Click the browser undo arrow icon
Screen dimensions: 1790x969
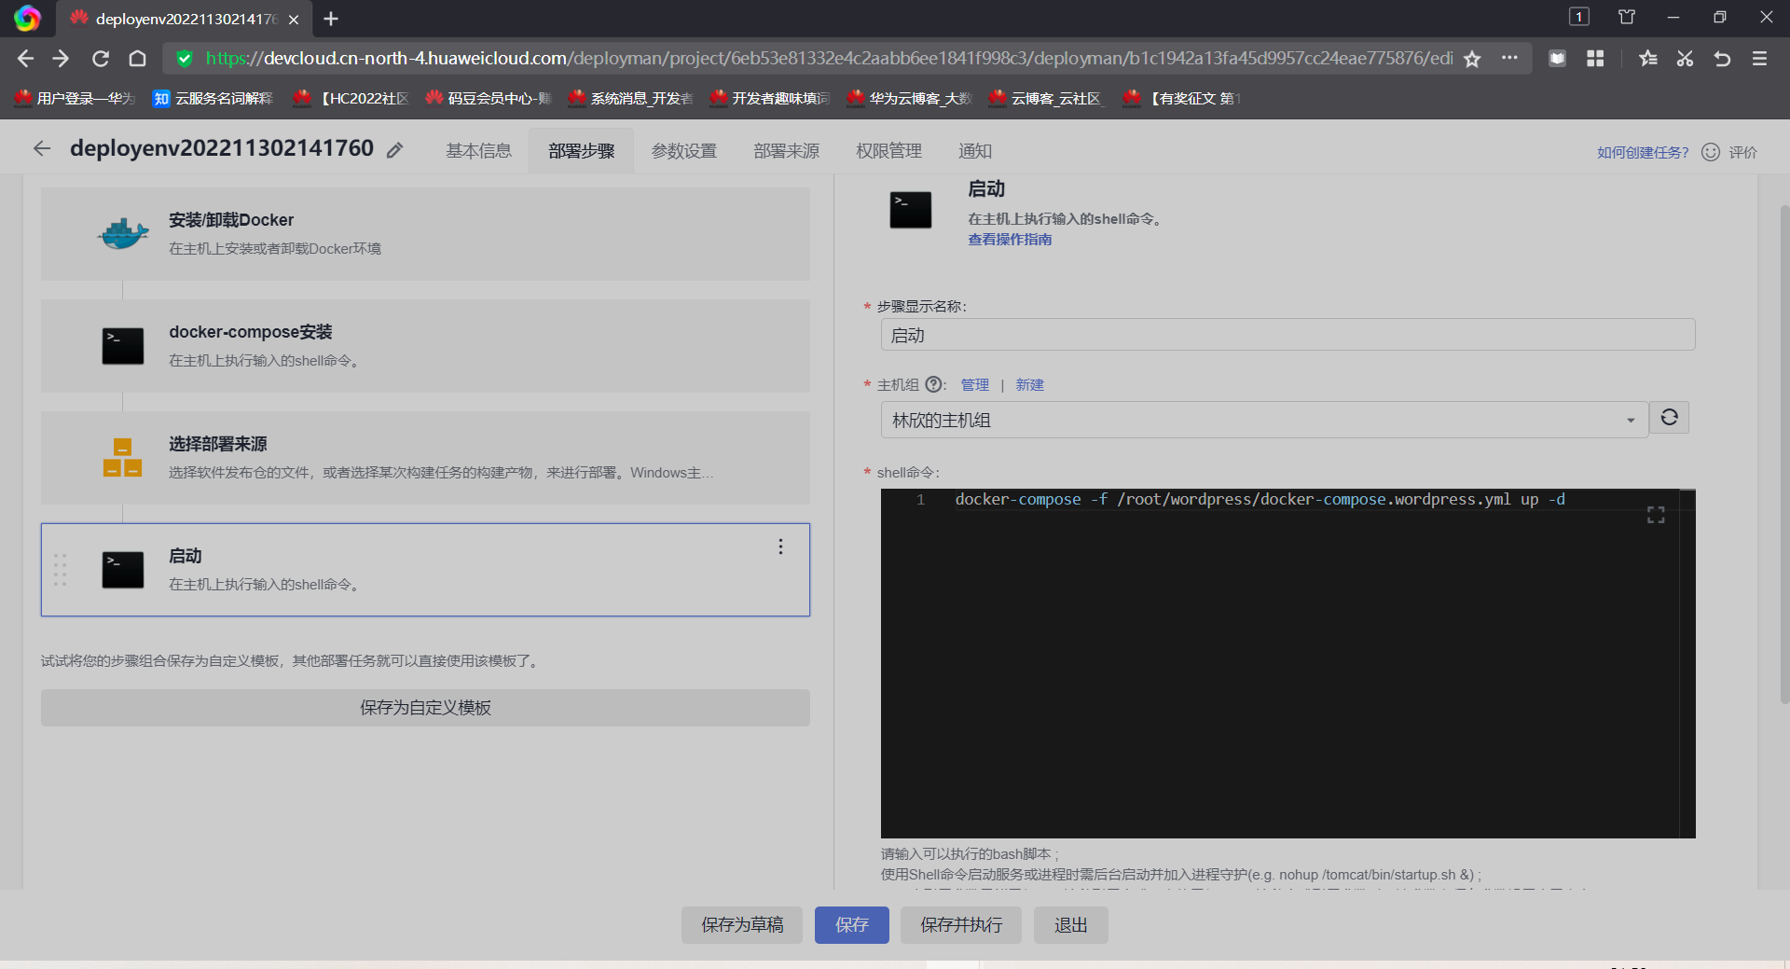1722,59
